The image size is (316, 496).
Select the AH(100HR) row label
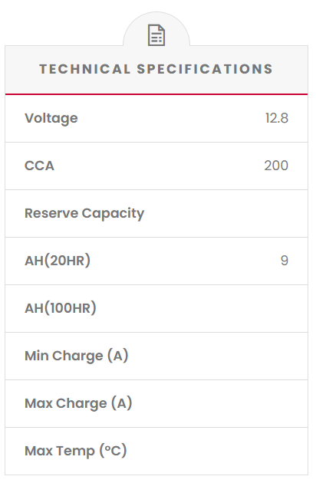click(61, 308)
